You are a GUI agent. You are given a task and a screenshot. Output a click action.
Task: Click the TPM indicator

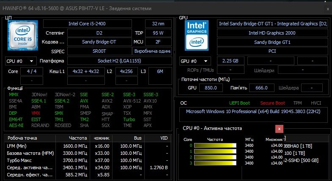point(297,103)
